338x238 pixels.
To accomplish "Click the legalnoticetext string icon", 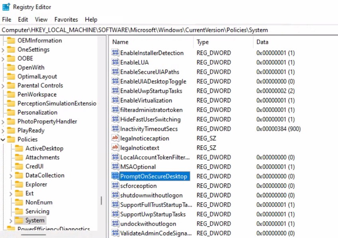I will click(115, 148).
